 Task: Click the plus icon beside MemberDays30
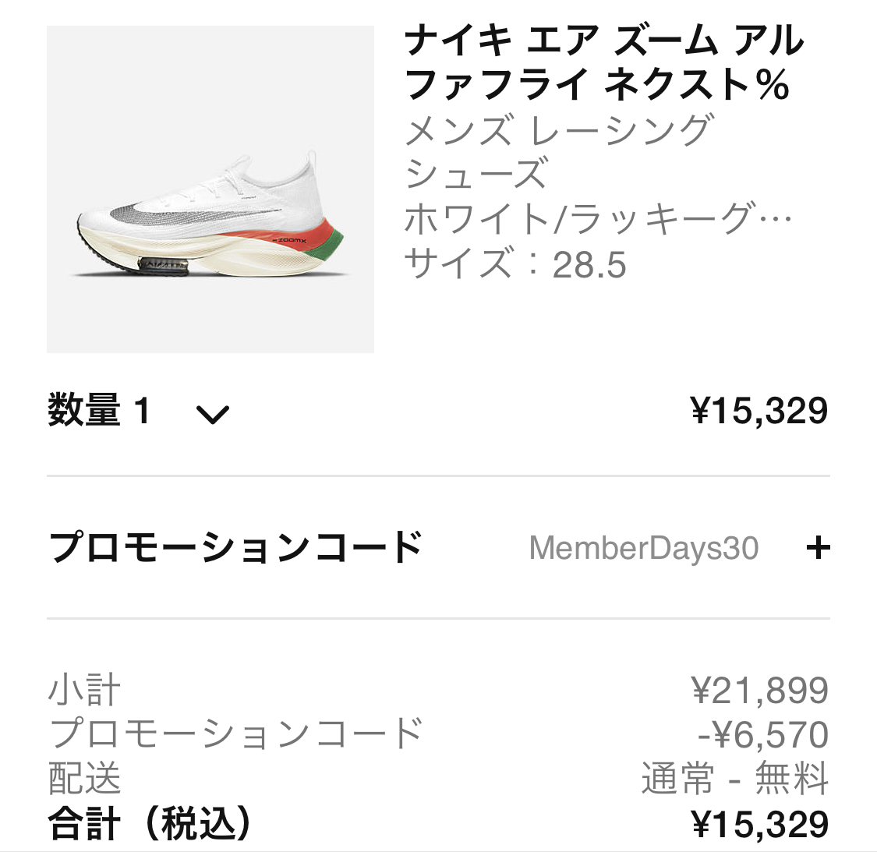[x=818, y=548]
